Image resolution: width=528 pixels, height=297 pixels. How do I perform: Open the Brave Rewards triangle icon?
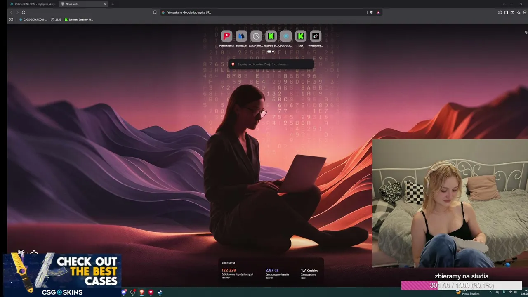coord(378,12)
